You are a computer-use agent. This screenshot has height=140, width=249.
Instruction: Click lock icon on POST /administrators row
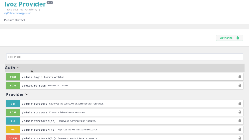point(240,112)
